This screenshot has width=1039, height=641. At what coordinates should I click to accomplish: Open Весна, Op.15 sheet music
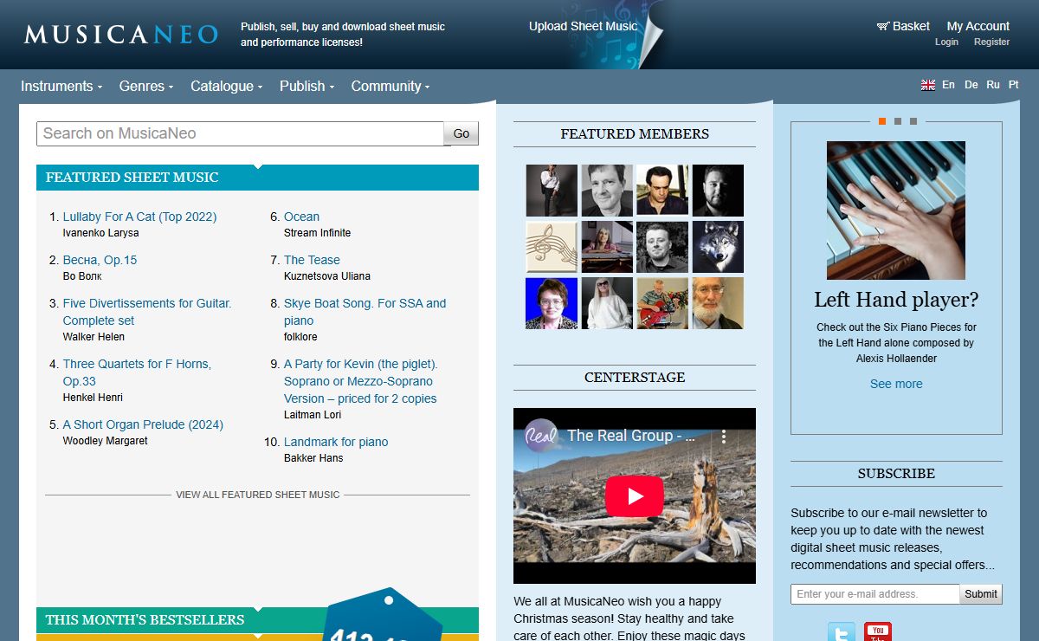point(100,260)
